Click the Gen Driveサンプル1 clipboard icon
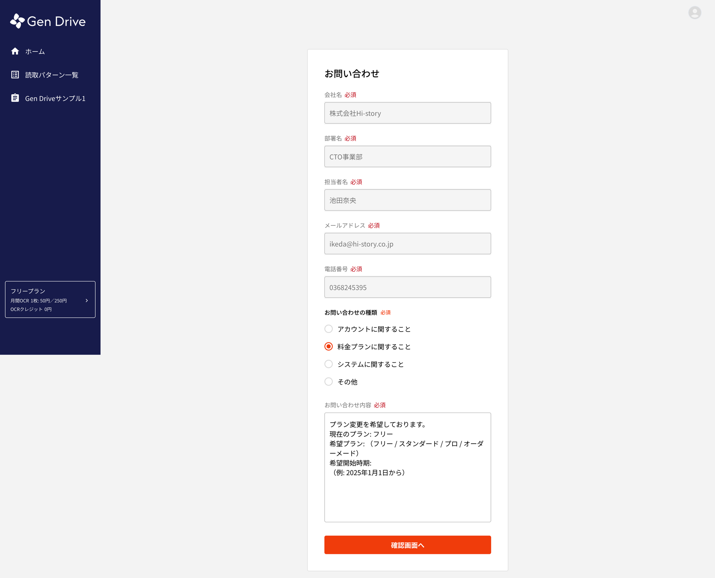 click(15, 98)
